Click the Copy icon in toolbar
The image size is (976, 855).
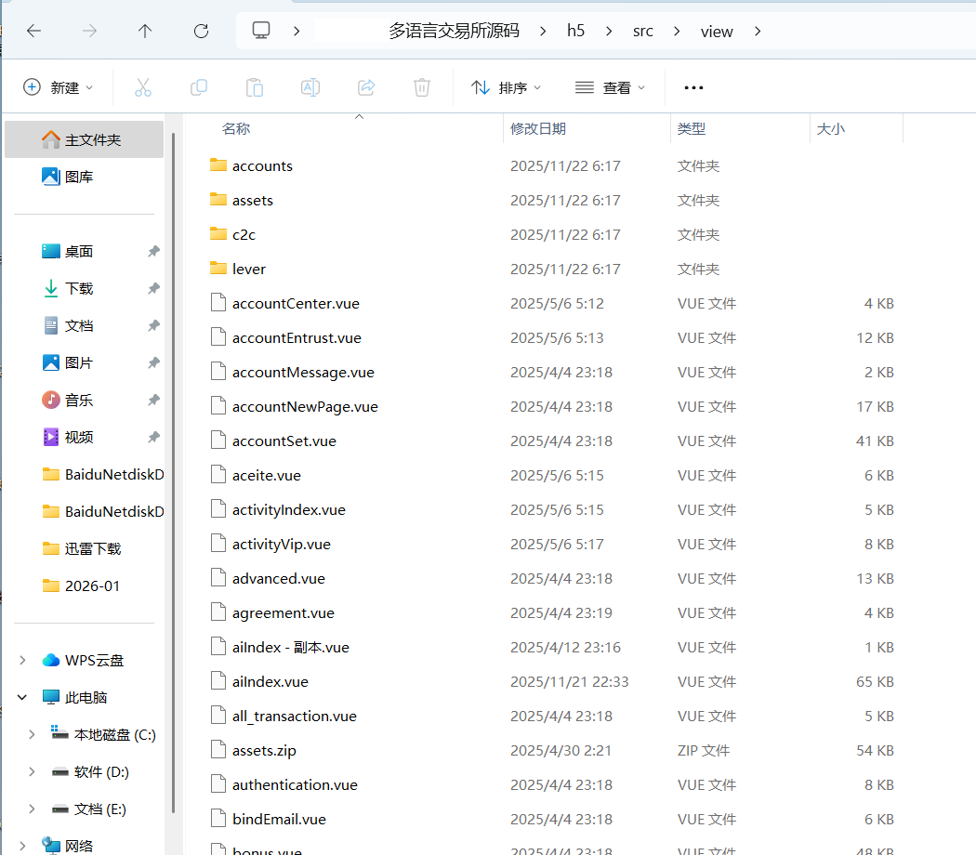coord(198,87)
